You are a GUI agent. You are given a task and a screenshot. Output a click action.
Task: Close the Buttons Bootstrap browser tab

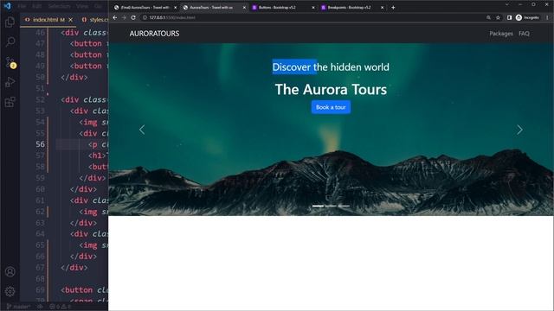click(x=313, y=8)
